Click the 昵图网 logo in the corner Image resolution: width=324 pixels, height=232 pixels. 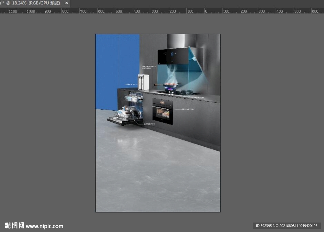point(15,226)
